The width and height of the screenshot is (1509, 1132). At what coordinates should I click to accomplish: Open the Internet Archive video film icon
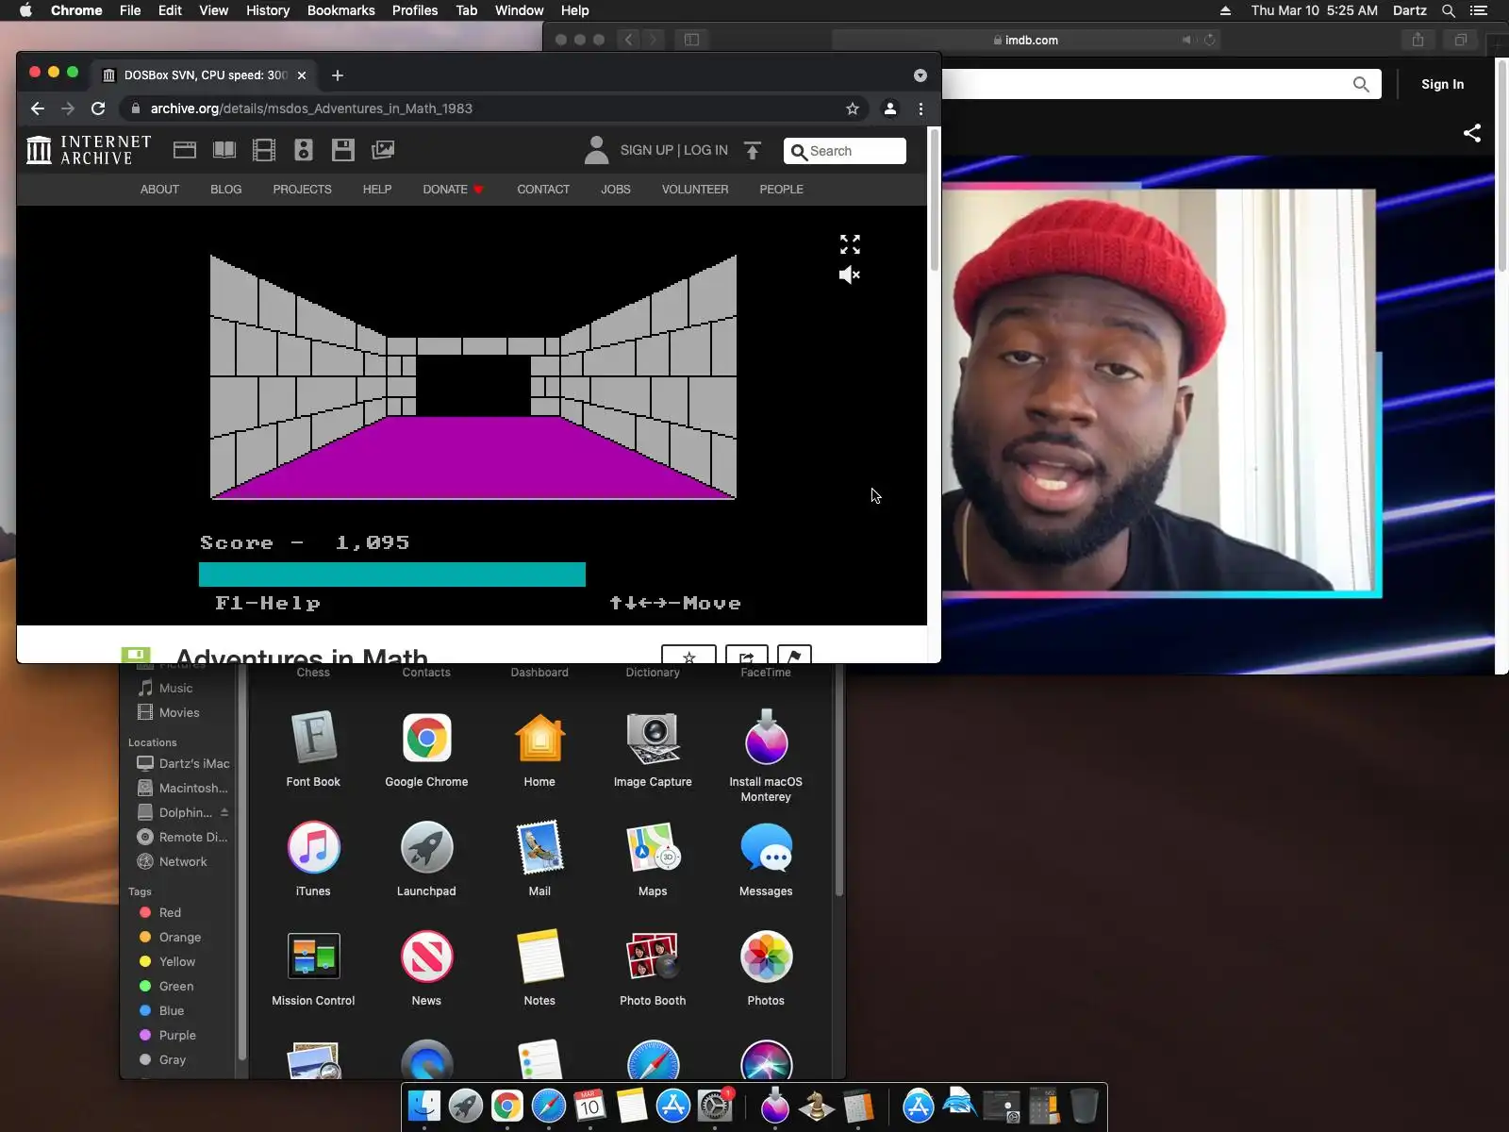(x=264, y=150)
